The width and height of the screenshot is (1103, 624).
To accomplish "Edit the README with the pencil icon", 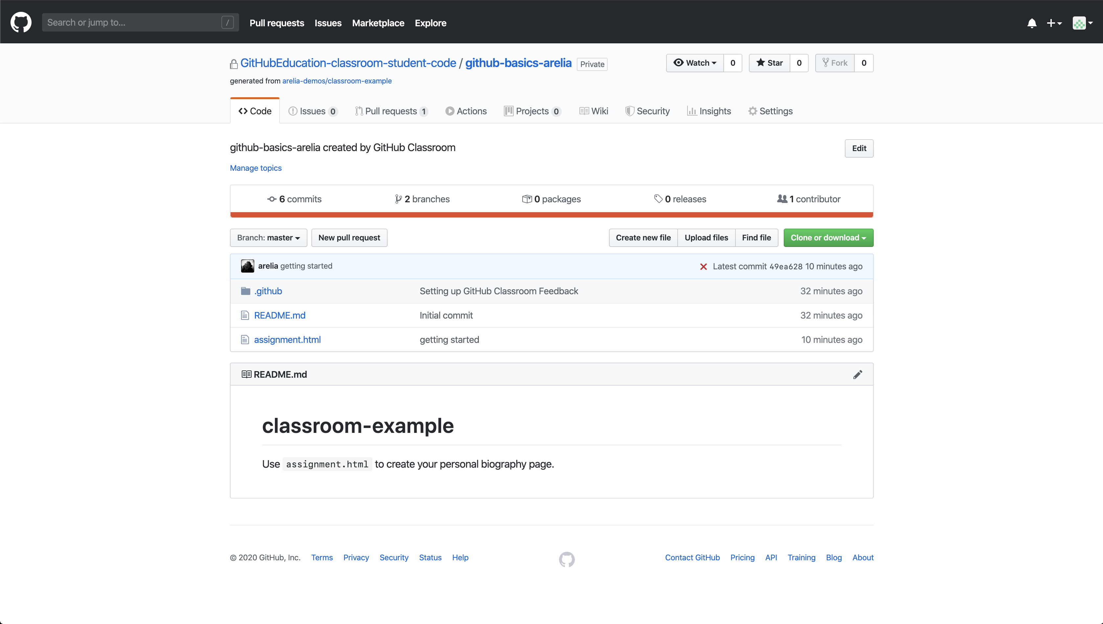I will click(858, 374).
